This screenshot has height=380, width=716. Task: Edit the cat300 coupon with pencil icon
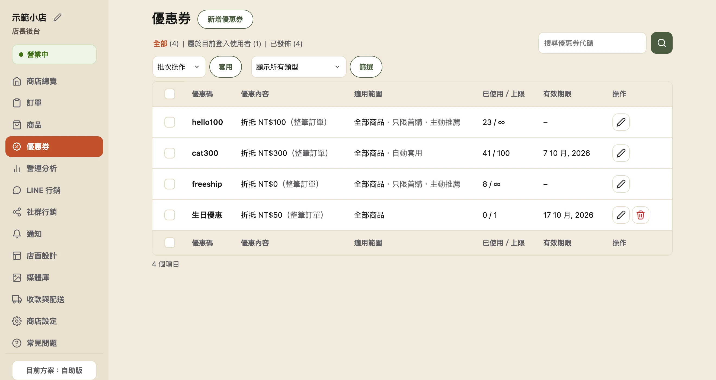(x=621, y=153)
